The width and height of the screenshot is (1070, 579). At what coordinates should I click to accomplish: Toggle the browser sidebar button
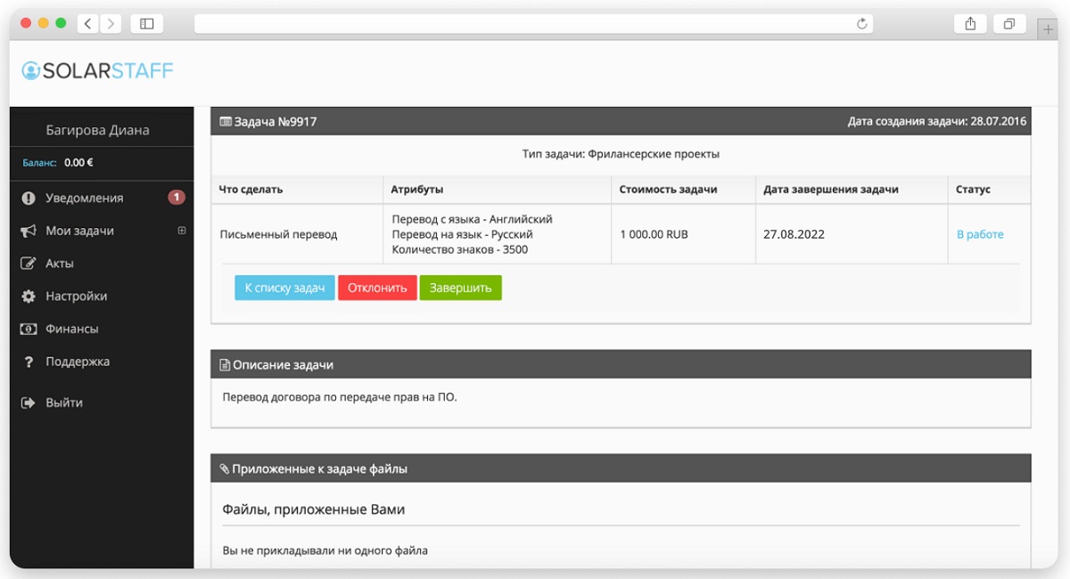pos(147,24)
